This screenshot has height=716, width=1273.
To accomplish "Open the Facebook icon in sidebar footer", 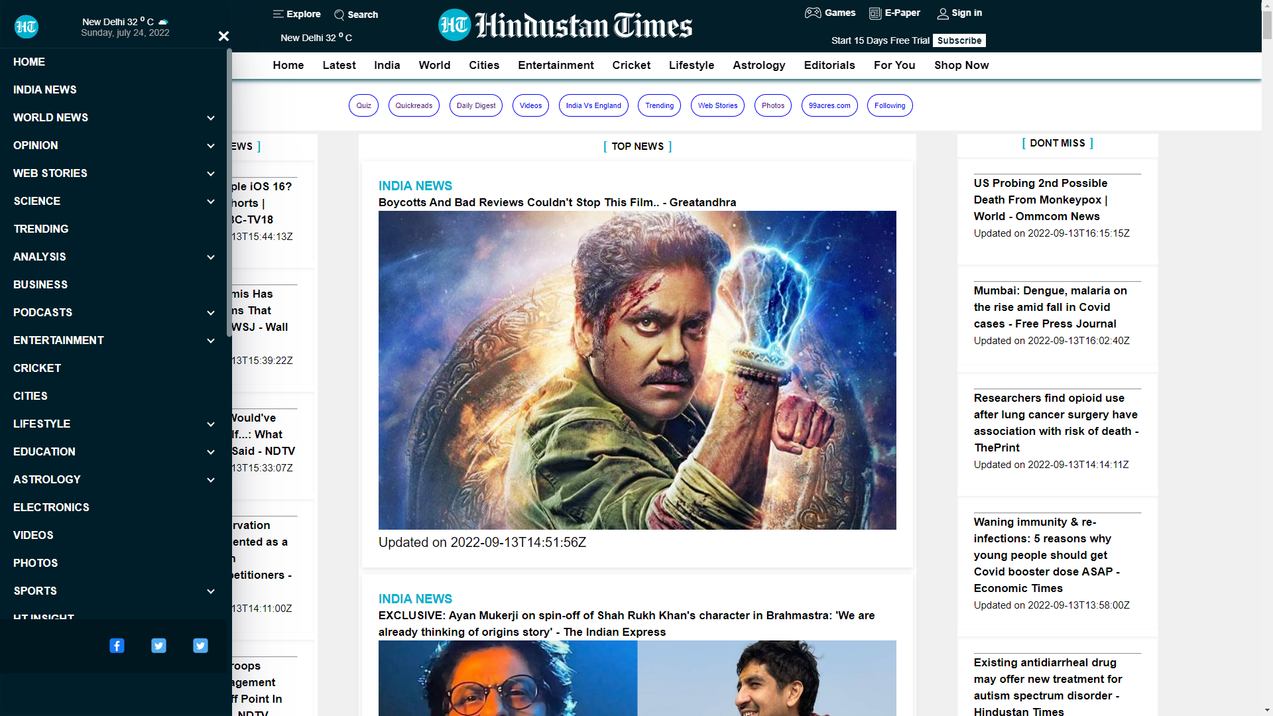I will coord(117,646).
